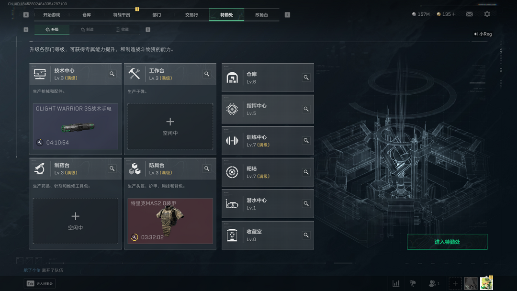
Task: Click the 靶场 target icon
Action: click(x=232, y=172)
